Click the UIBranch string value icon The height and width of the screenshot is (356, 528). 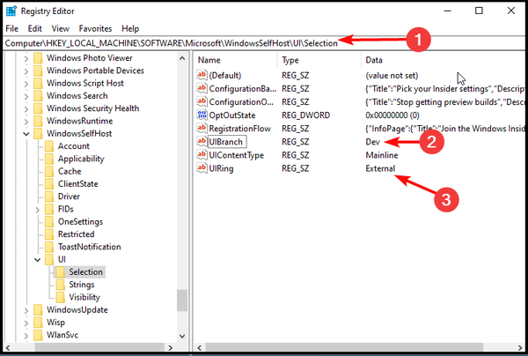(202, 142)
